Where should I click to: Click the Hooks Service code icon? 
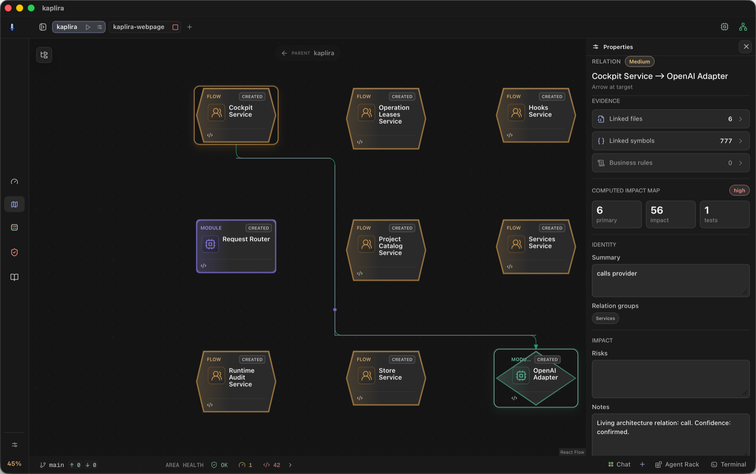[x=510, y=135]
